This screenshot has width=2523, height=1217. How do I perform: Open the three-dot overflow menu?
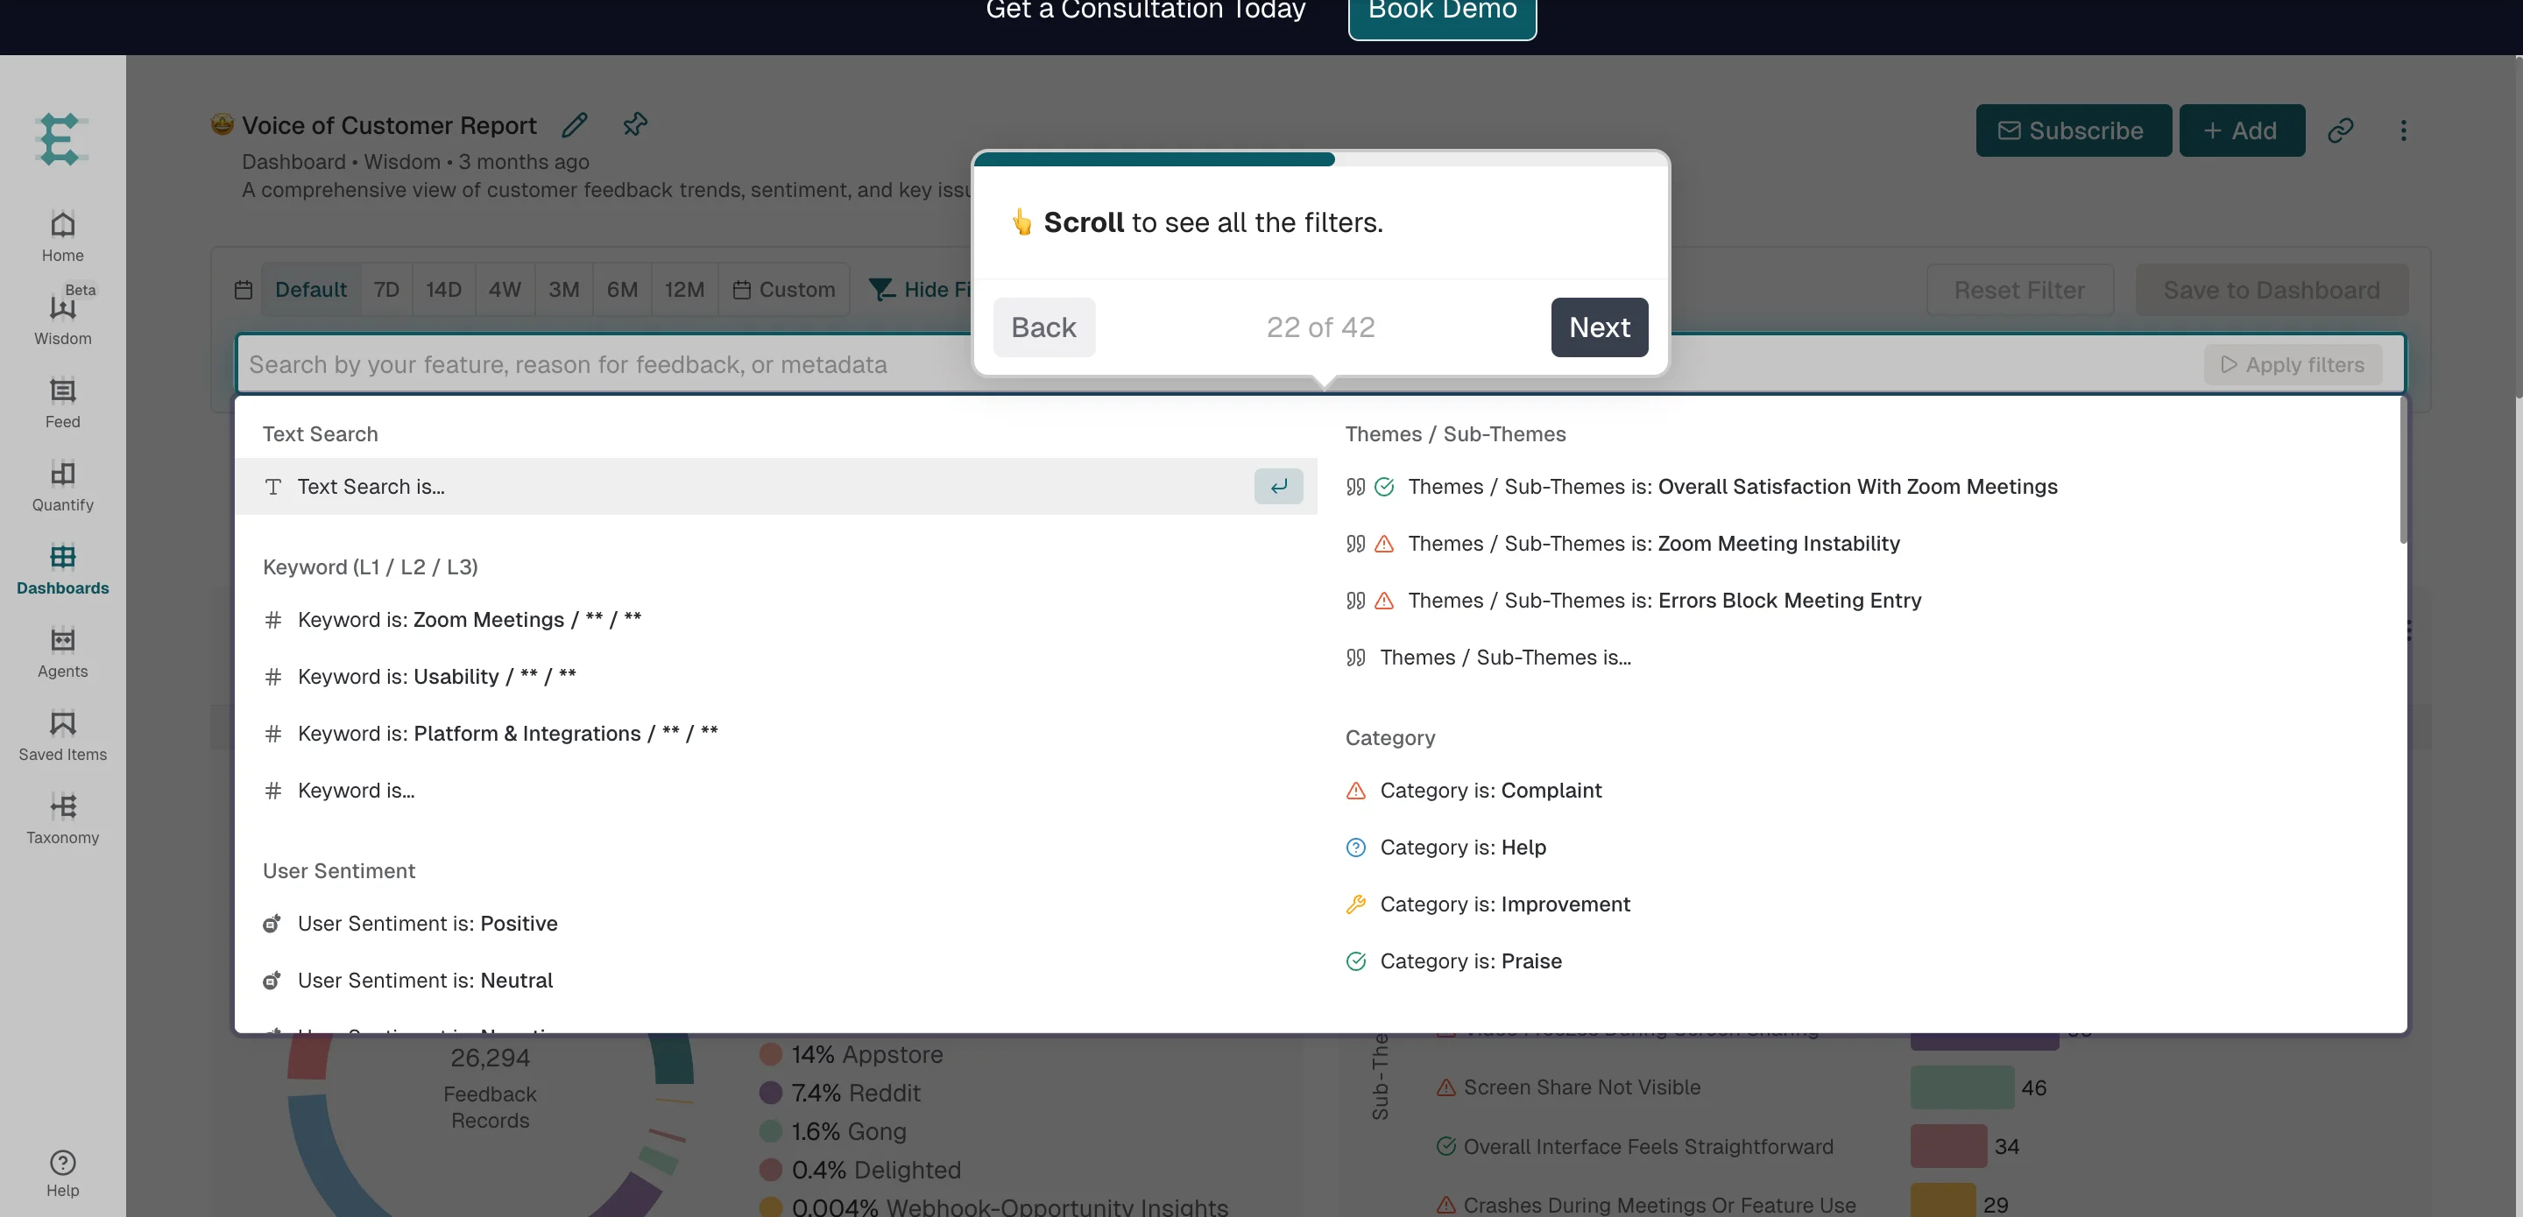[x=2404, y=130]
